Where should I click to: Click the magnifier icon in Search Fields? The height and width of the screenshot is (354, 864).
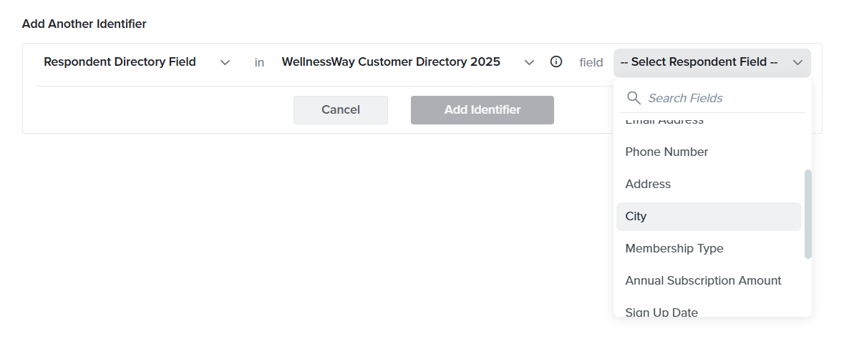(634, 98)
